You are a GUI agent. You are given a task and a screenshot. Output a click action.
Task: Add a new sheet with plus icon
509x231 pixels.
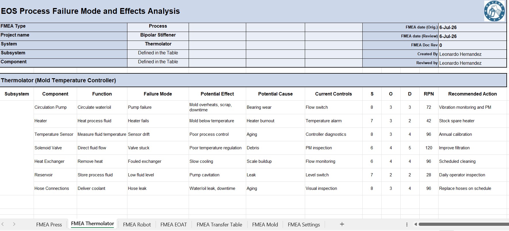(342, 224)
